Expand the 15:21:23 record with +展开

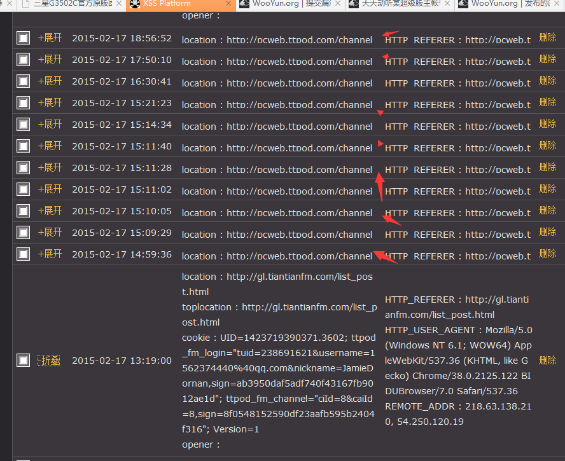50,102
